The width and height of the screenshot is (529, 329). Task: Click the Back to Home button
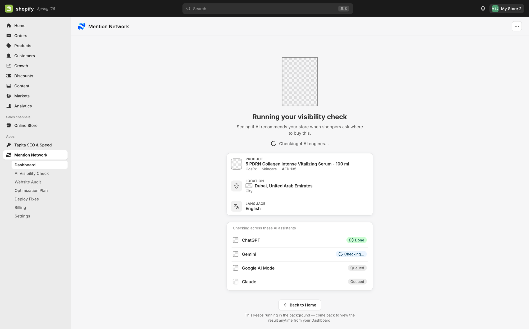(x=300, y=305)
